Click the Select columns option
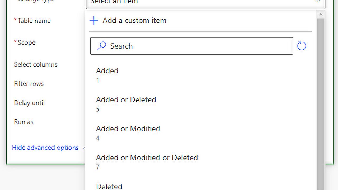The width and height of the screenshot is (338, 190). pos(35,64)
